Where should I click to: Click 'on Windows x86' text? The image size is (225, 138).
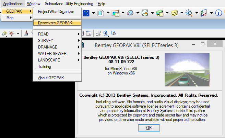point(121,73)
